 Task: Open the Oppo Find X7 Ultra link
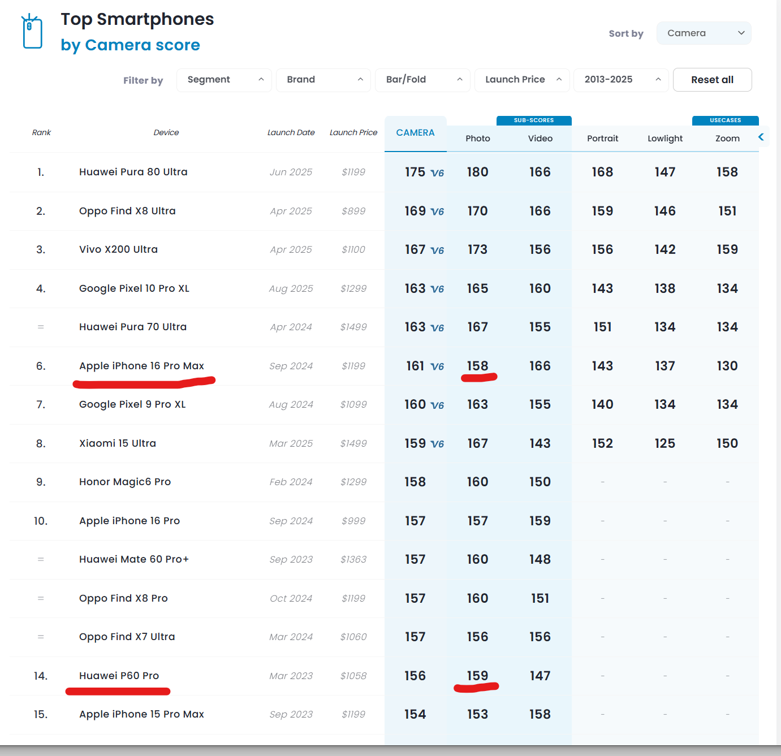click(x=127, y=637)
